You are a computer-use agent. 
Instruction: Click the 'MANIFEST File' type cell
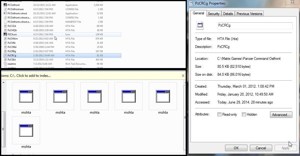(x=73, y=22)
